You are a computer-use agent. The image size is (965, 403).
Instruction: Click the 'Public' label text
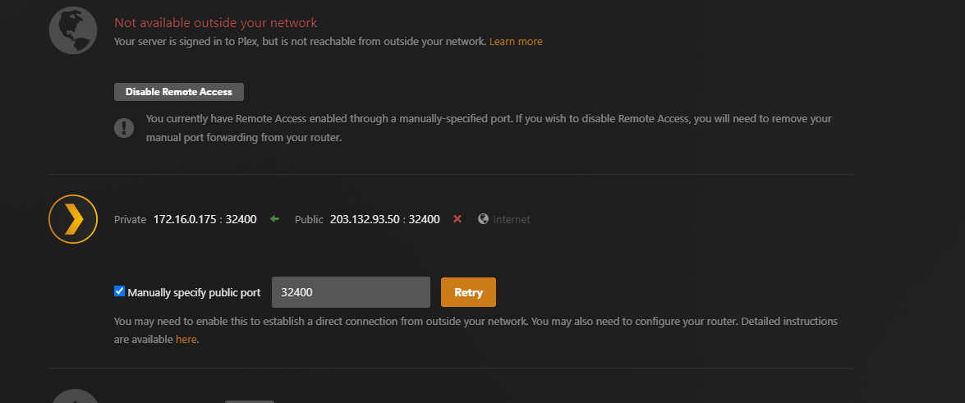[309, 220]
